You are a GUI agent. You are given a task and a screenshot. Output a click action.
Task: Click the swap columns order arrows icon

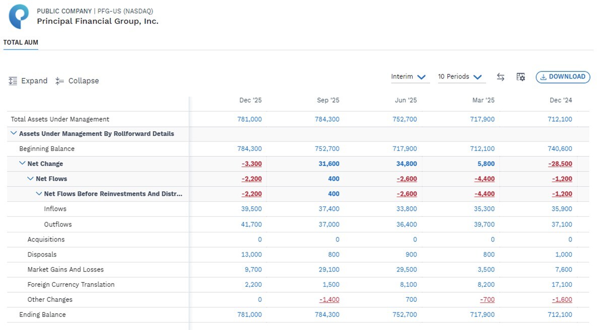coord(501,77)
